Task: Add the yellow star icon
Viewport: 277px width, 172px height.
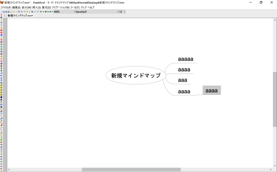Action: (1, 135)
